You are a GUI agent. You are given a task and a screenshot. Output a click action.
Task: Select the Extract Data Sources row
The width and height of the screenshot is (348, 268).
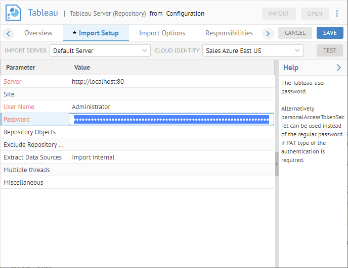33,157
